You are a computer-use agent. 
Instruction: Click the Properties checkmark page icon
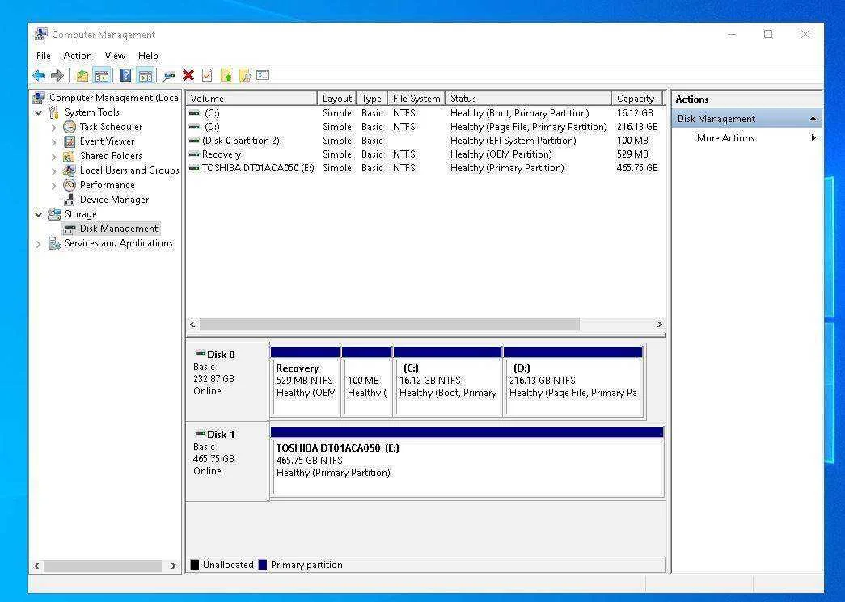coord(207,75)
